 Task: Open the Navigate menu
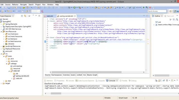[x=23, y=4]
